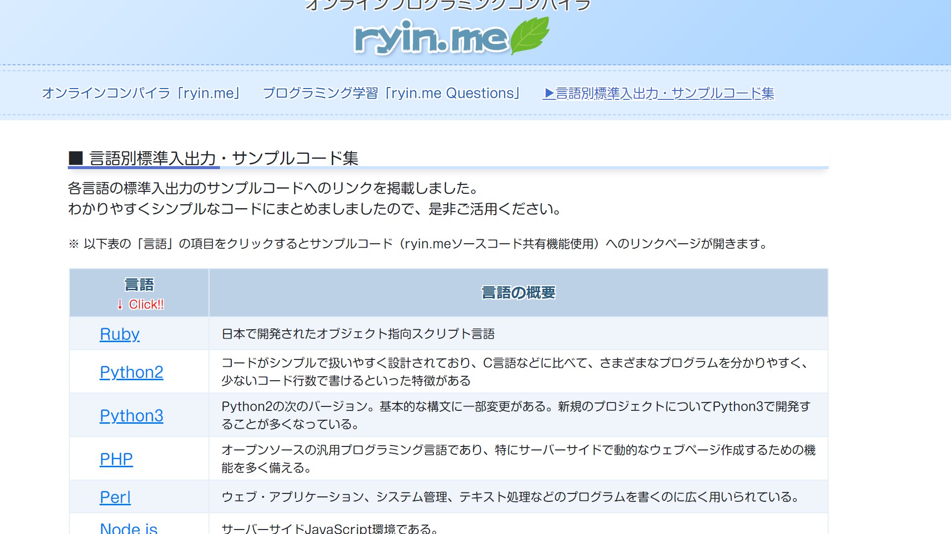Screen dimensions: 951x534
Task: Open the Ruby sample code link
Action: (119, 334)
